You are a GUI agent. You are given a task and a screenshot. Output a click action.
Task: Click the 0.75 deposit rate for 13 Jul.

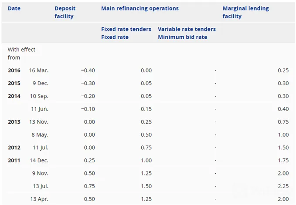pos(89,186)
